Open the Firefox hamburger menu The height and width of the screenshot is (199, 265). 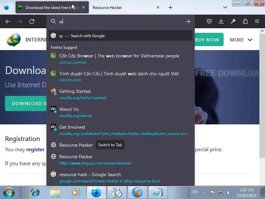[x=257, y=21]
